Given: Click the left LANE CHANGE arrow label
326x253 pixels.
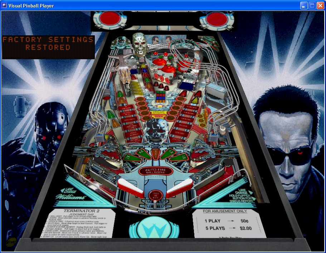Looking at the screenshot, I should (69, 190).
